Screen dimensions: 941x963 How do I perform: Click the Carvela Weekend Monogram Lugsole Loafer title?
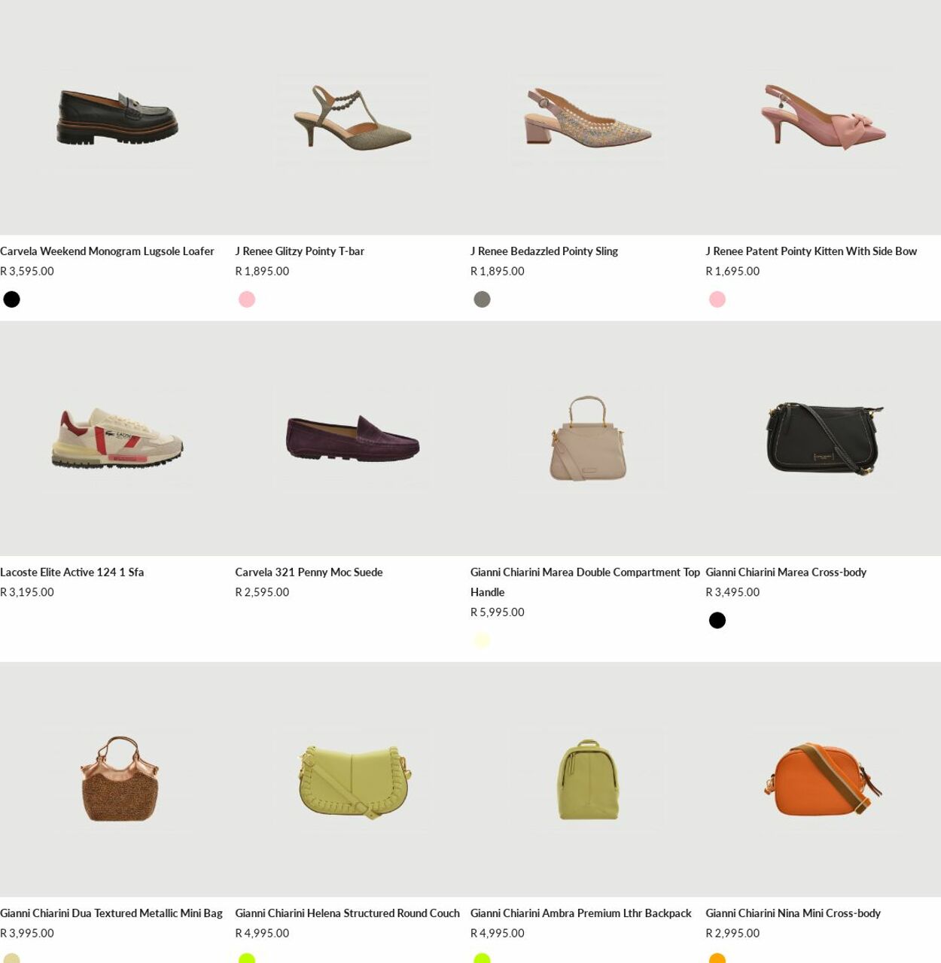click(107, 251)
